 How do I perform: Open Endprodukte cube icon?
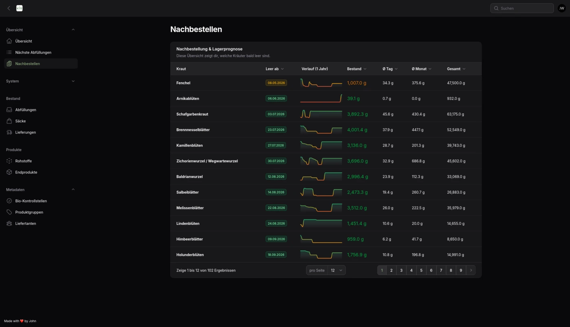9,172
